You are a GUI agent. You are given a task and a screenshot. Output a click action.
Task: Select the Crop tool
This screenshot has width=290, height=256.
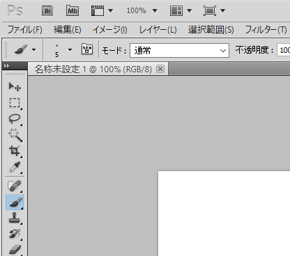tap(15, 151)
